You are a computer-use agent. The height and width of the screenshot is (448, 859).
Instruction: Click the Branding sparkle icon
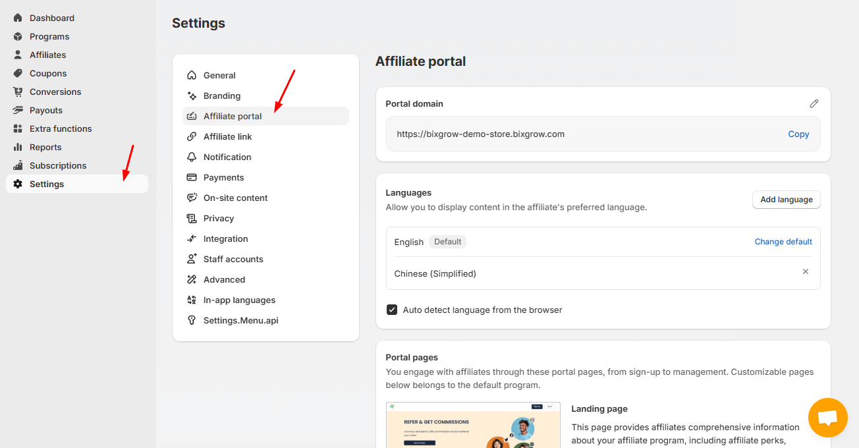[192, 96]
